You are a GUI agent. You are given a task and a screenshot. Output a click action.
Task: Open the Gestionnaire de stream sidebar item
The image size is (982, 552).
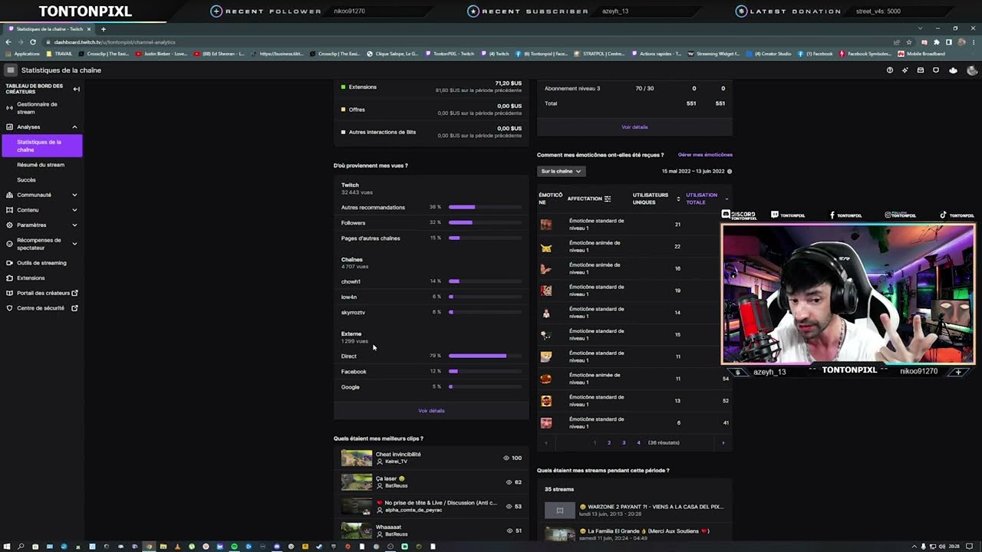coord(41,108)
